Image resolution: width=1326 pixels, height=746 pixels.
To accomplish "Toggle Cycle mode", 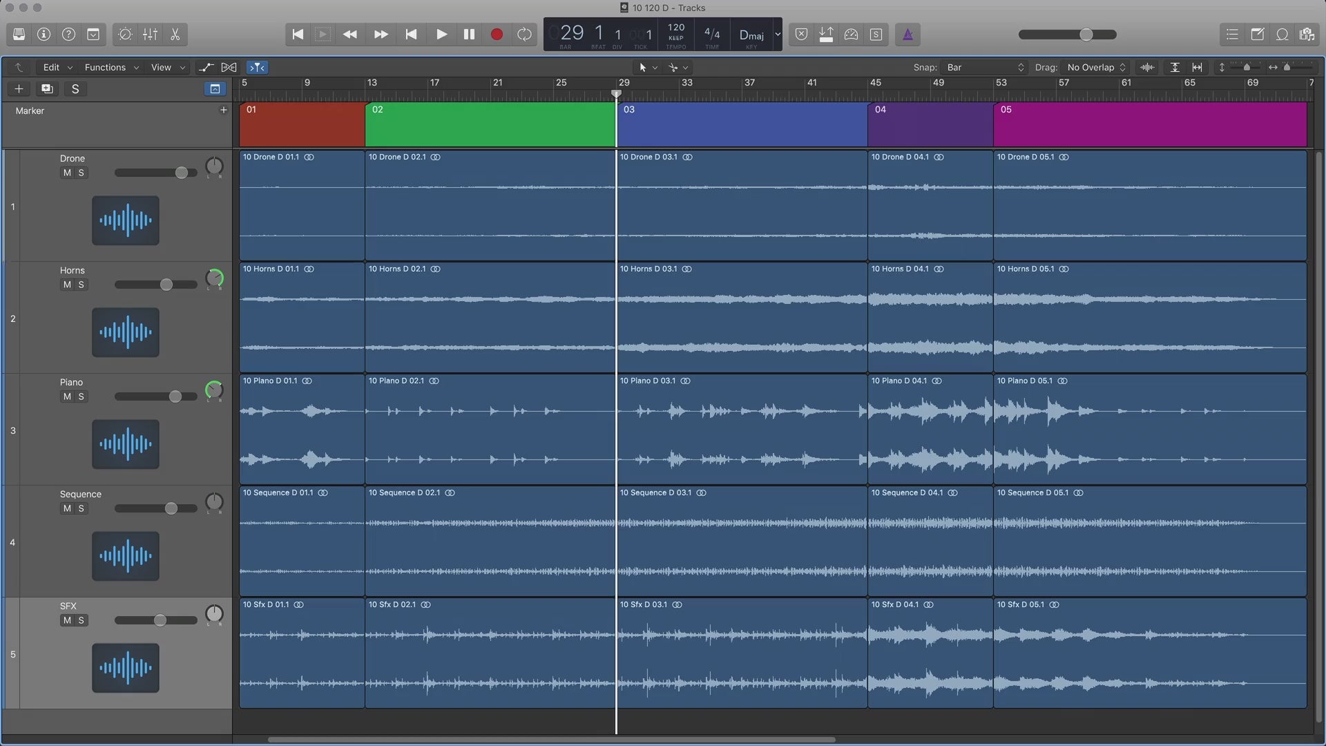I will pos(524,35).
